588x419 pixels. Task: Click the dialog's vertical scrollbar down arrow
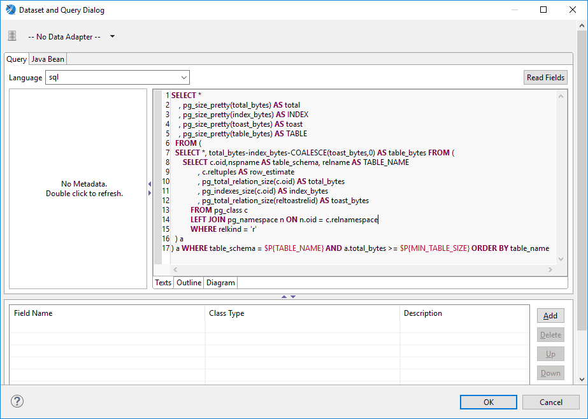point(582,380)
